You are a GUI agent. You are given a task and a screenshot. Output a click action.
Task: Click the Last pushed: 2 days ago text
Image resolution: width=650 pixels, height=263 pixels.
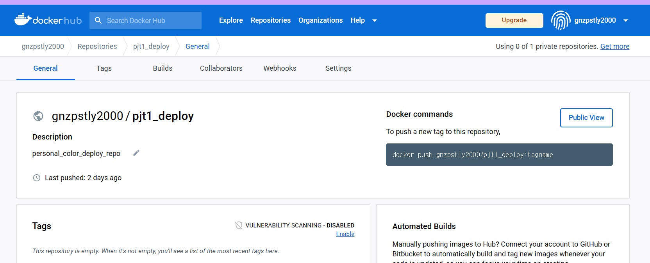click(83, 178)
